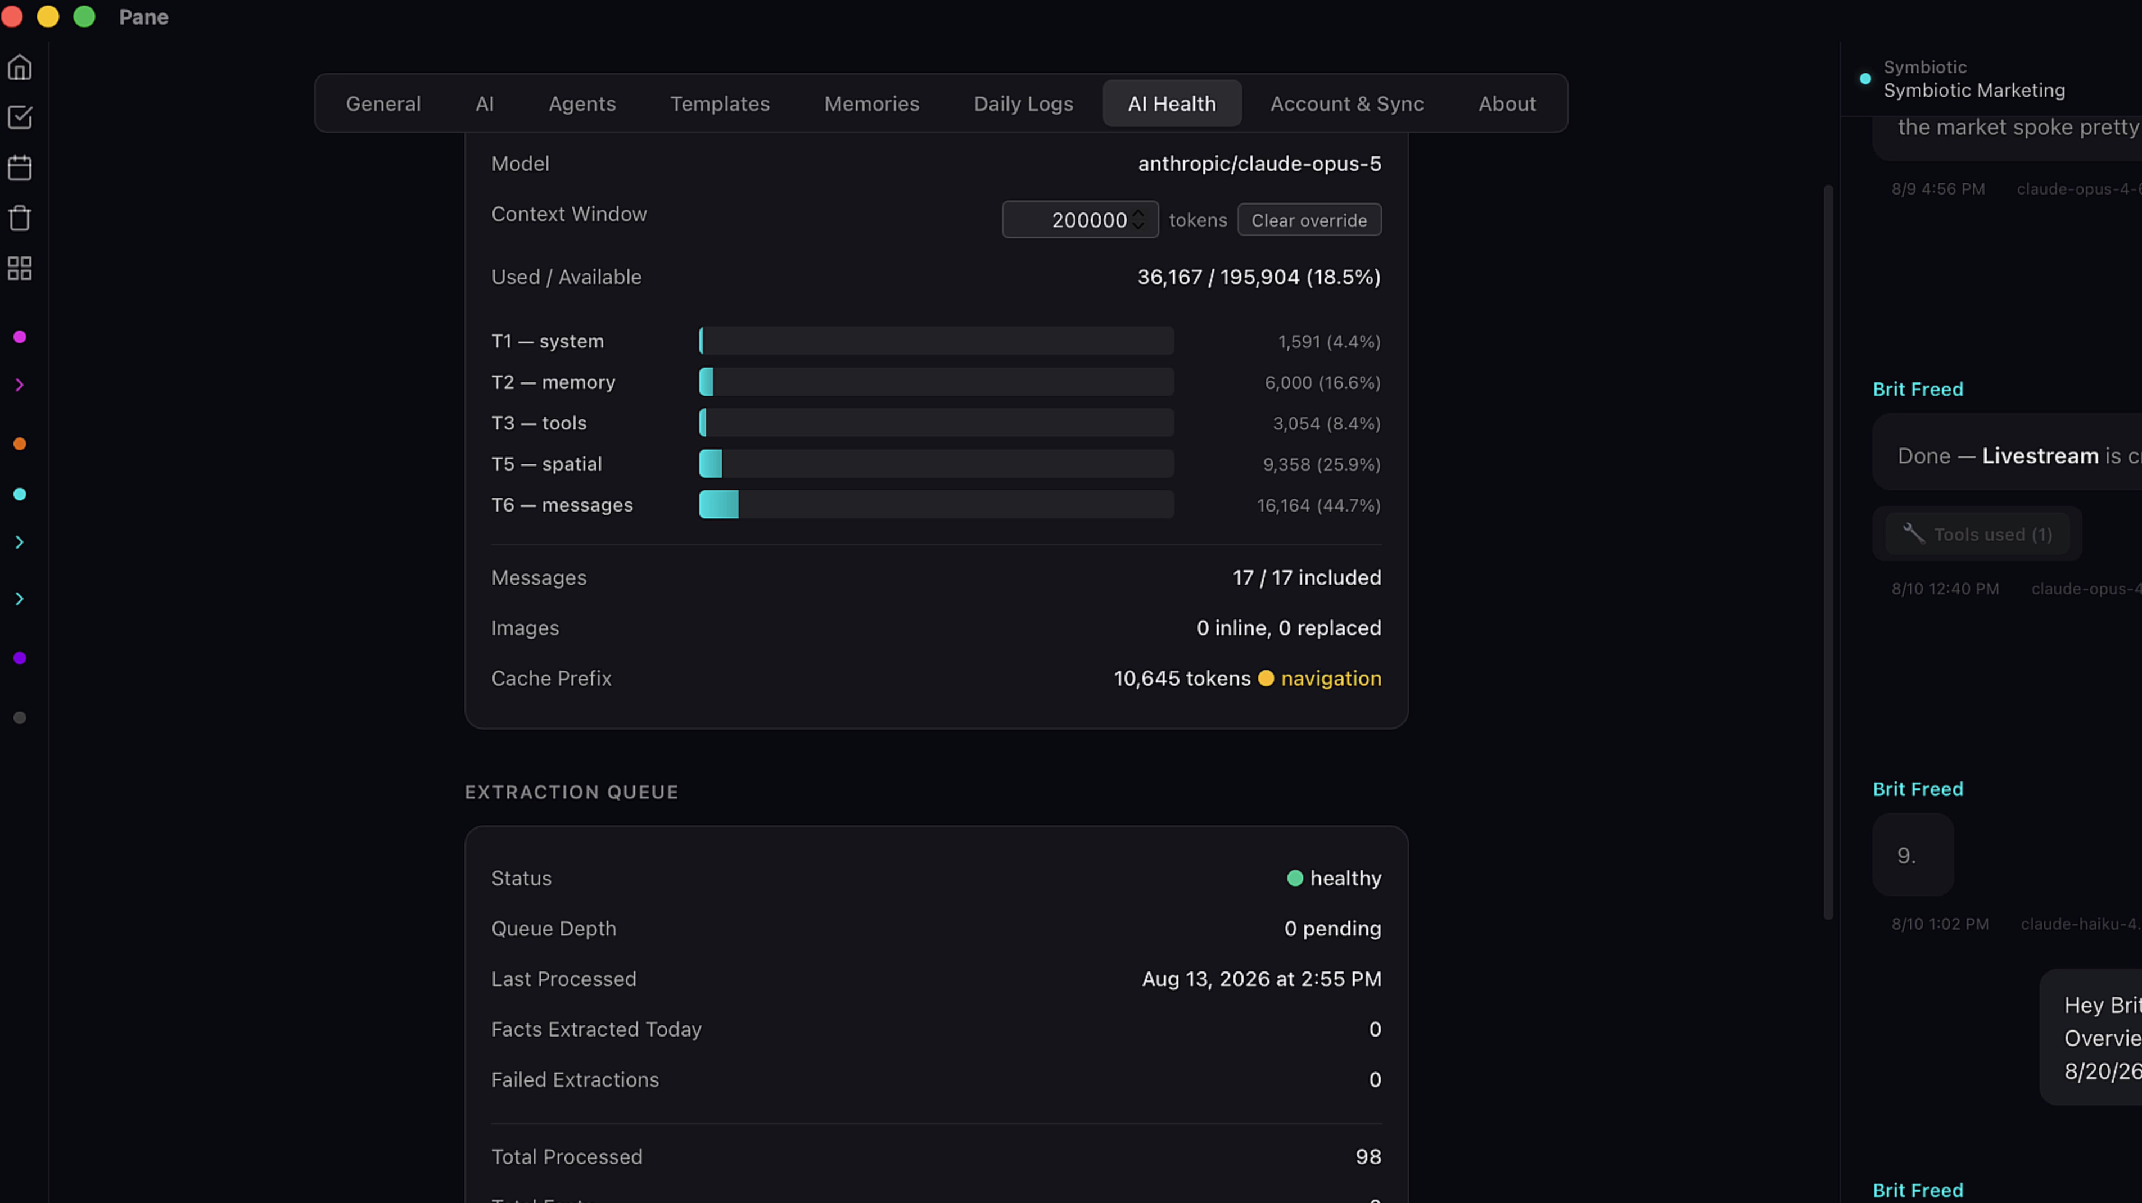Click Clear override button
The image size is (2142, 1203).
click(1309, 220)
